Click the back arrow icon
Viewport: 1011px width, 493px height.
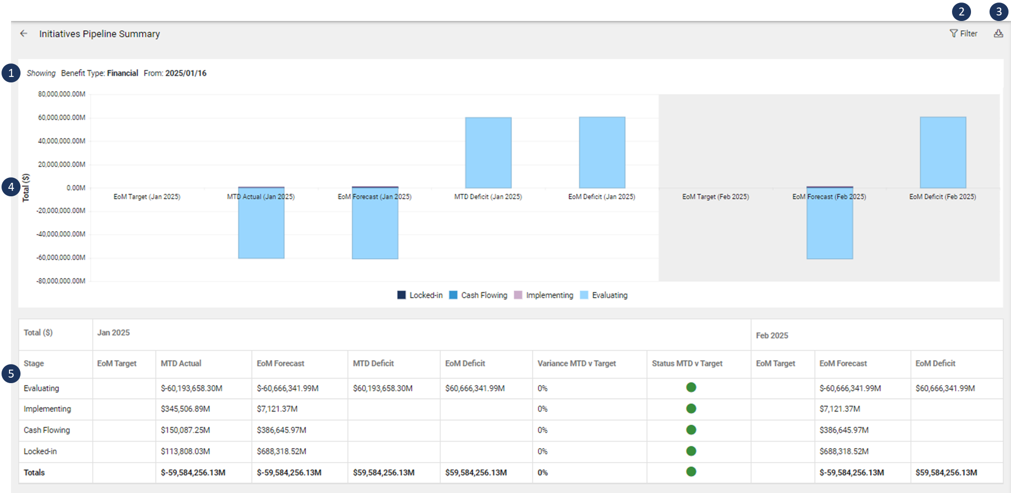tap(23, 33)
